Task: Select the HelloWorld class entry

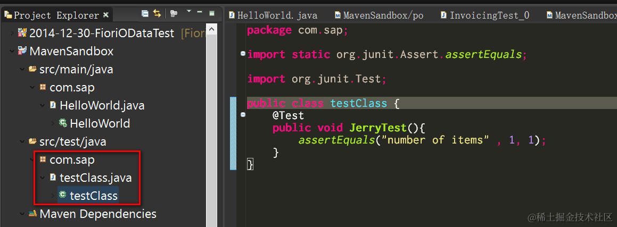Action: 100,124
